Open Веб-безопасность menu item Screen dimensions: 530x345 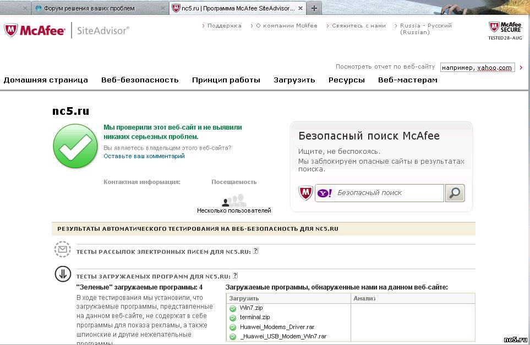coord(140,80)
